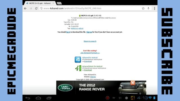Click the globe site info icon
180x101 pixels.
click(41, 8)
